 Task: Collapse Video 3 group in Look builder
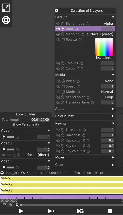click(x=49, y=161)
